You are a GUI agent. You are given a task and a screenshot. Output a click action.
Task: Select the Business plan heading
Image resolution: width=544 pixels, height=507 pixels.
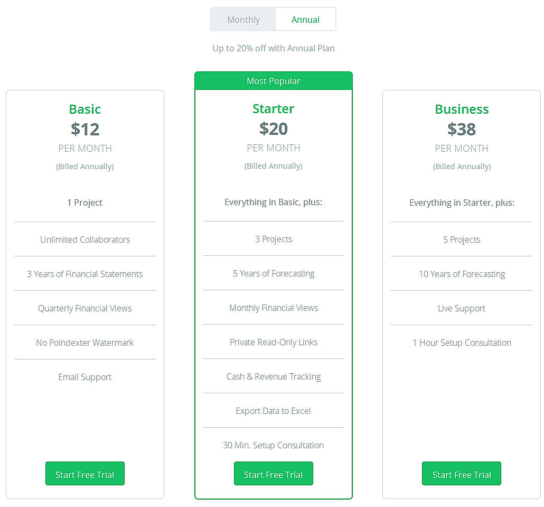click(461, 109)
